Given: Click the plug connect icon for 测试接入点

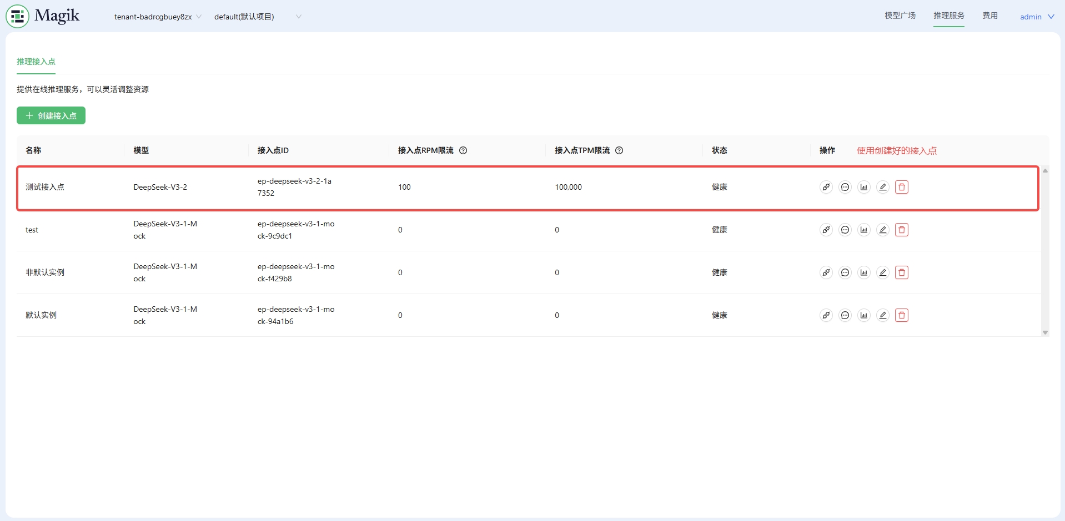Looking at the screenshot, I should [x=826, y=187].
